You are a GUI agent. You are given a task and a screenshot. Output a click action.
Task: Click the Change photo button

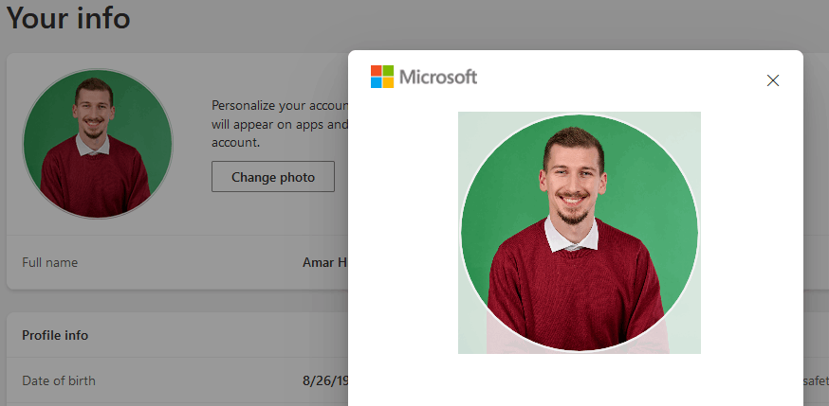273,177
